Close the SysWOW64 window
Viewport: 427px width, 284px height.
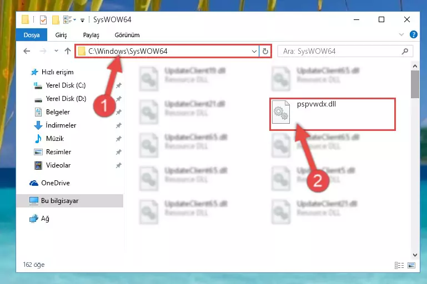(407, 19)
